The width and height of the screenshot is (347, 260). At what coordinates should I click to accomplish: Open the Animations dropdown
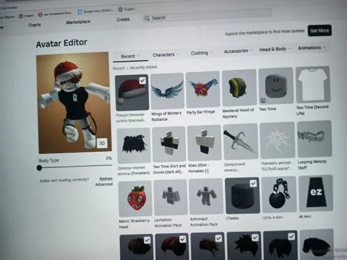(x=312, y=48)
